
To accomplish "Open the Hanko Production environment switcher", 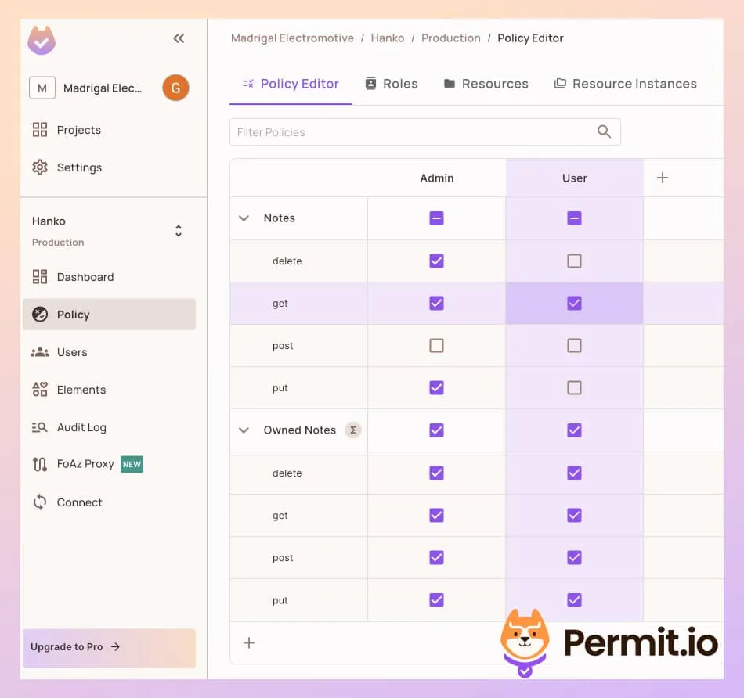I will [x=178, y=231].
